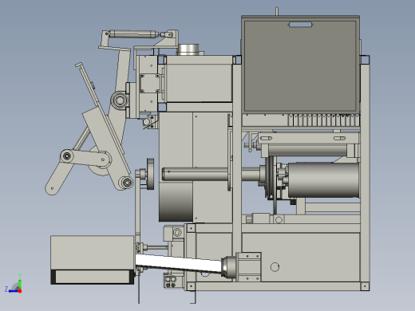Viewport: 415px width, 311px height.
Task: Click the red X-axis dot on the triad
Action: click(20, 291)
